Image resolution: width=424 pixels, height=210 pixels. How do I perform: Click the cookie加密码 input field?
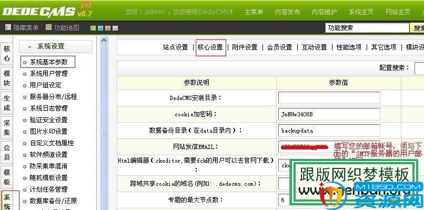click(329, 114)
